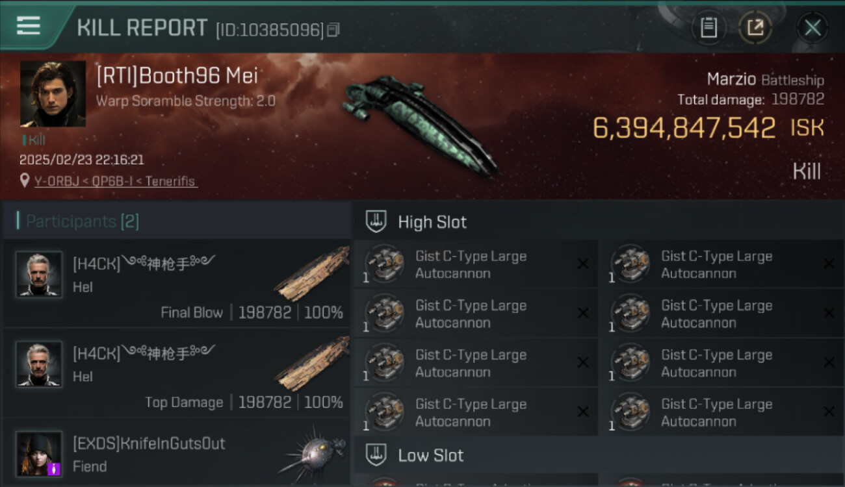Copy the kill report ID
Image resolution: width=845 pixels, height=487 pixels.
coord(333,30)
